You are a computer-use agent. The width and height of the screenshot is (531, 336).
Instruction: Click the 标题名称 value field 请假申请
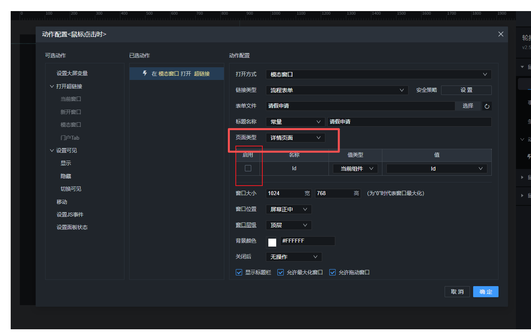(409, 122)
